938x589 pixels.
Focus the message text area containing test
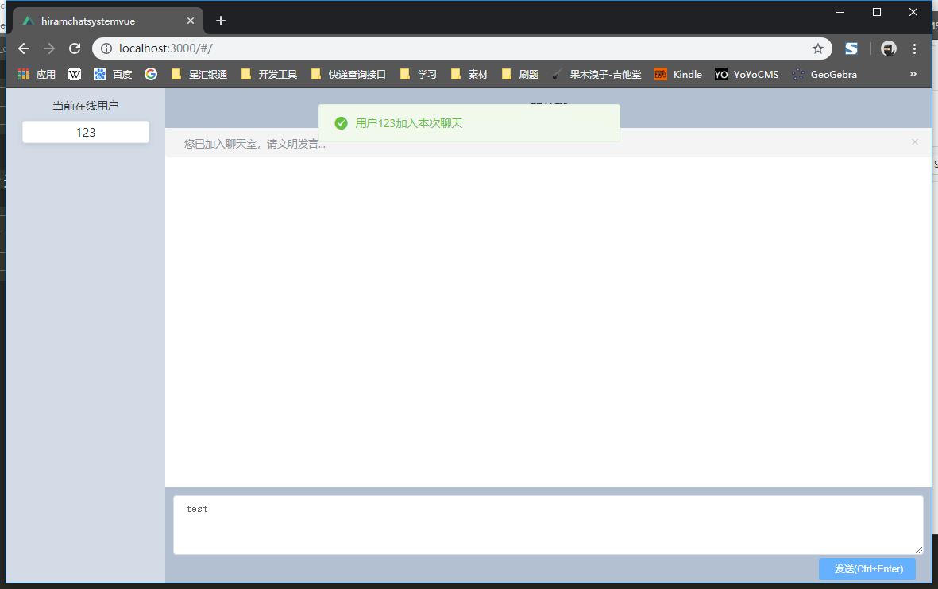(x=548, y=525)
